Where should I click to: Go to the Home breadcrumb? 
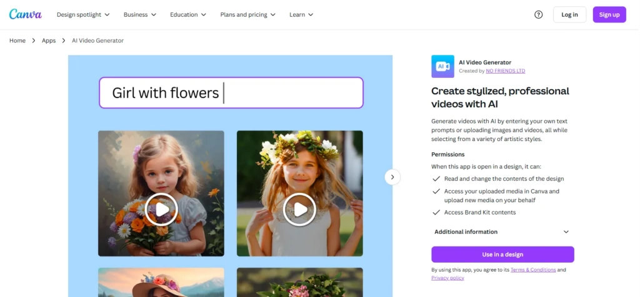pyautogui.click(x=17, y=41)
